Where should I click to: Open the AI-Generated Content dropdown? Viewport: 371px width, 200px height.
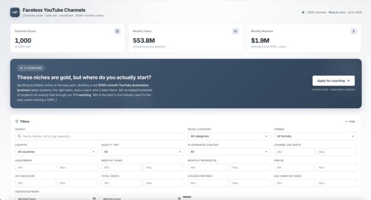pyautogui.click(x=229, y=152)
